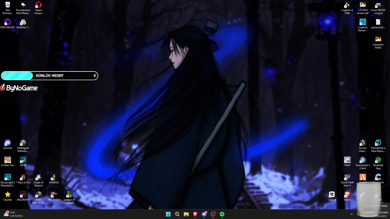Open the sponsorluk... text file
390x219 pixels.
[378, 24]
